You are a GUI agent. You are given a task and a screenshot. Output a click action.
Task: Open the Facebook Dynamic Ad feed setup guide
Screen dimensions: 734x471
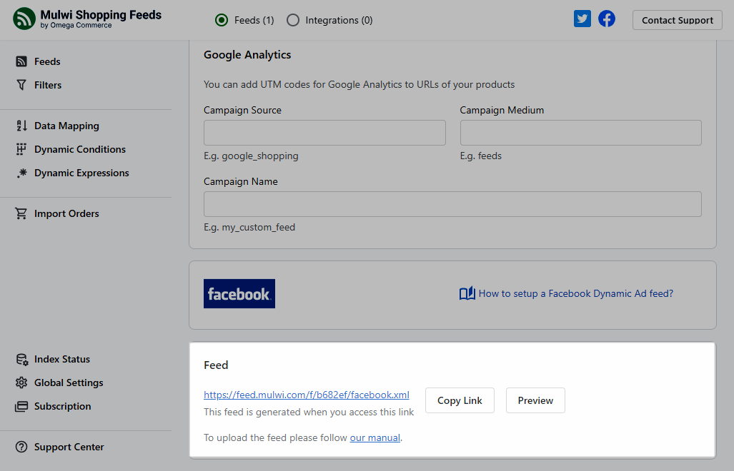click(x=575, y=293)
